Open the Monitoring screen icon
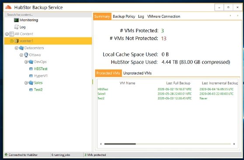This screenshot has height=160, width=244. (16, 20)
